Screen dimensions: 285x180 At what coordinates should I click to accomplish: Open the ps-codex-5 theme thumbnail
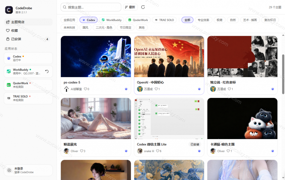point(96,56)
